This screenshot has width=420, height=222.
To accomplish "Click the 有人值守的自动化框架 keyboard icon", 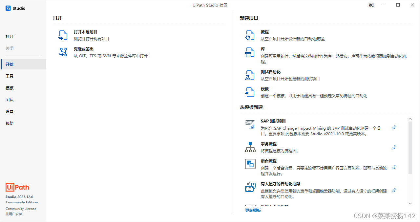I will (x=250, y=187).
